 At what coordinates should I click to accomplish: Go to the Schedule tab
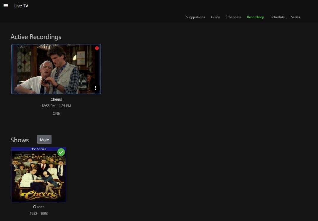277,17
